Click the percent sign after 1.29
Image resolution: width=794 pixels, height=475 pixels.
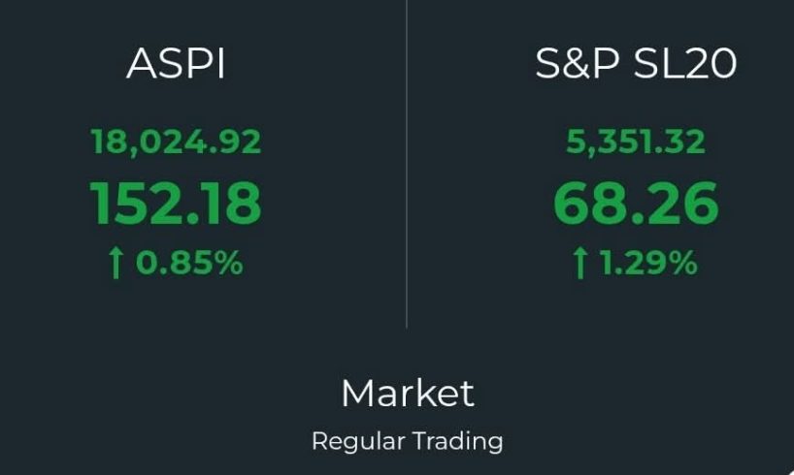(683, 263)
